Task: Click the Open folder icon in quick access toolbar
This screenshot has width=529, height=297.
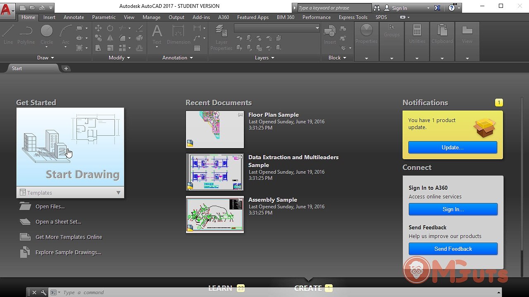Action: pyautogui.click(x=32, y=7)
